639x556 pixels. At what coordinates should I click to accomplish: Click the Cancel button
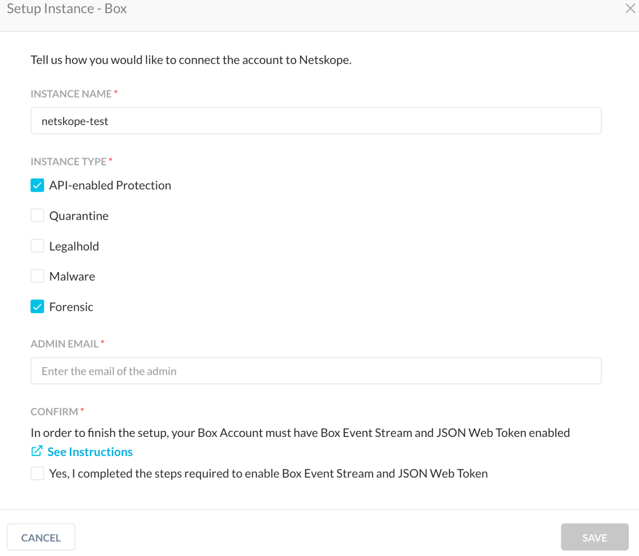pos(41,537)
